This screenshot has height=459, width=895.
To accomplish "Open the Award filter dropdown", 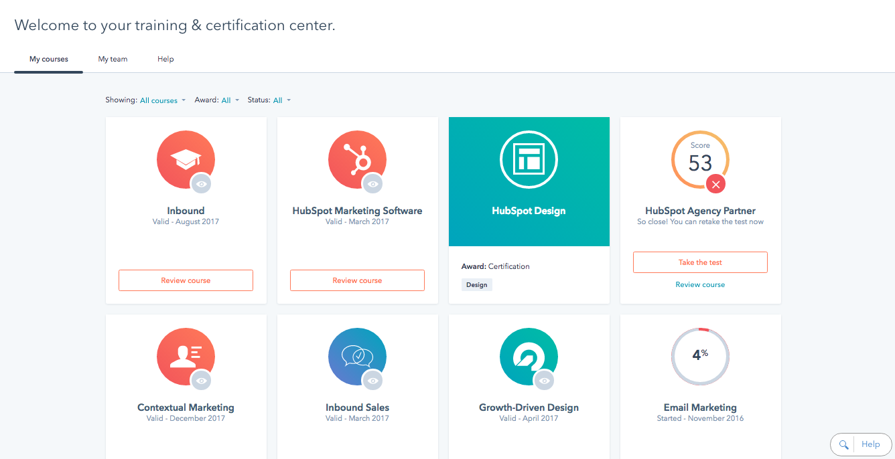I will (230, 100).
